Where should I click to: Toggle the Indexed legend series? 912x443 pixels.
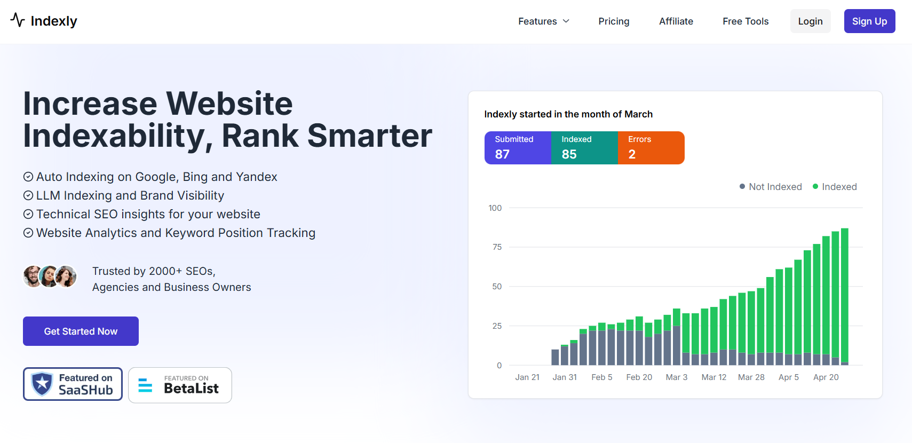pyautogui.click(x=835, y=187)
